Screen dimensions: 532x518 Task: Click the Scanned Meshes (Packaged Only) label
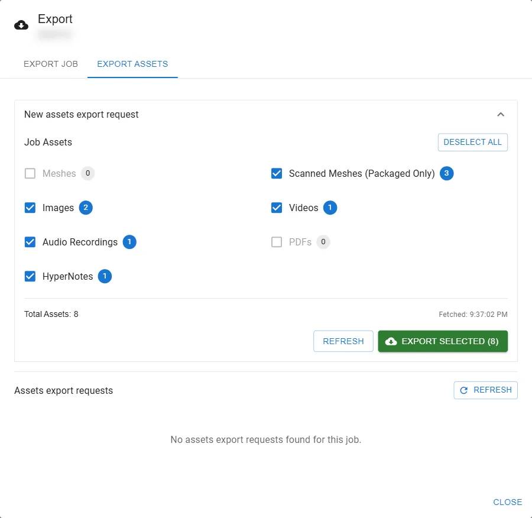click(362, 173)
